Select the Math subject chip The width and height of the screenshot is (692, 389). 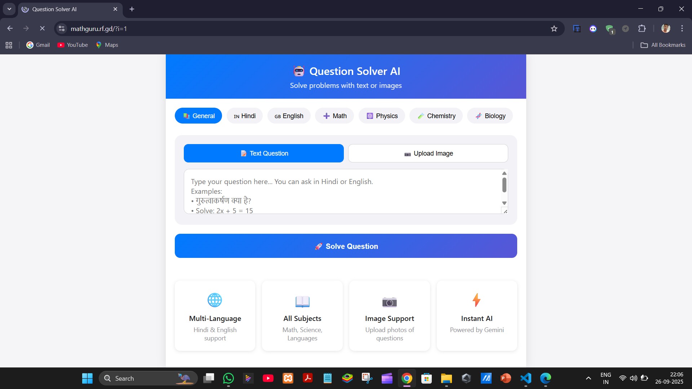click(334, 116)
